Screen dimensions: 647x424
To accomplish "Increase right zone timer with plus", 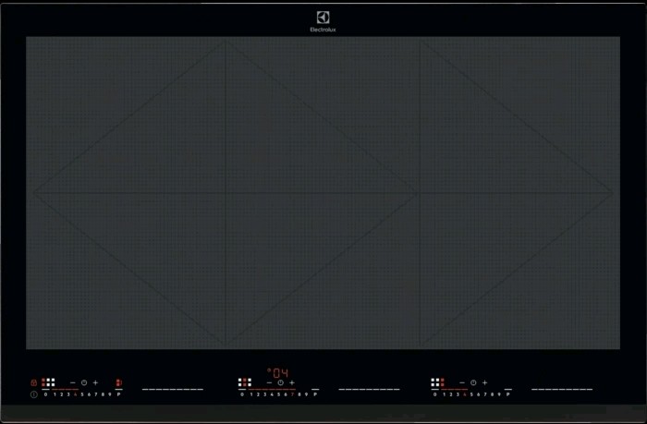I will pos(485,382).
